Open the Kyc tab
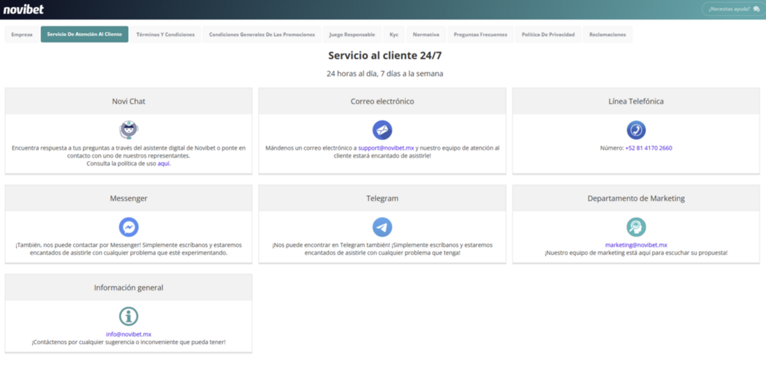This screenshot has height=369, width=766. 393,35
